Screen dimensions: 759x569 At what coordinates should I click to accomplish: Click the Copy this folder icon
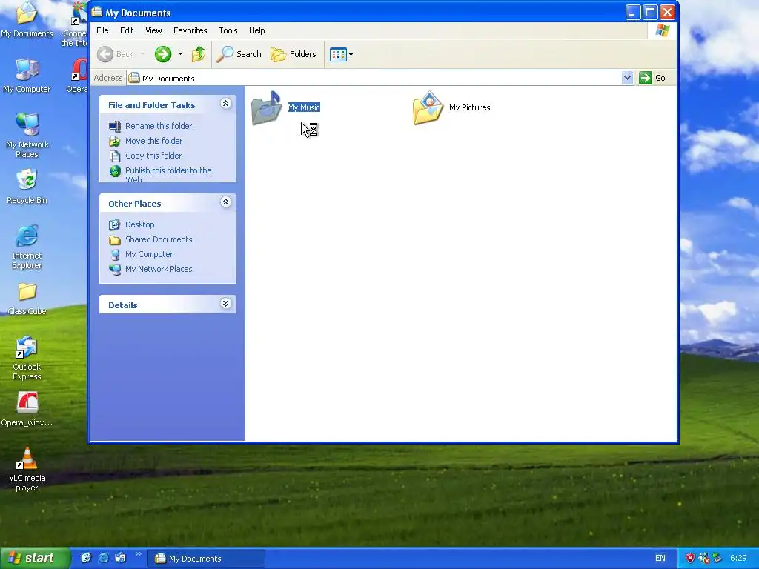click(x=115, y=156)
